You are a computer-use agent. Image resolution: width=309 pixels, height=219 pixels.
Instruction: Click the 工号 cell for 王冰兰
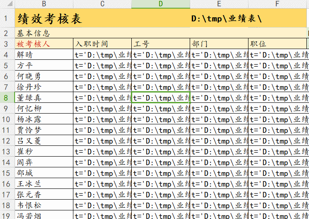[x=161, y=183]
